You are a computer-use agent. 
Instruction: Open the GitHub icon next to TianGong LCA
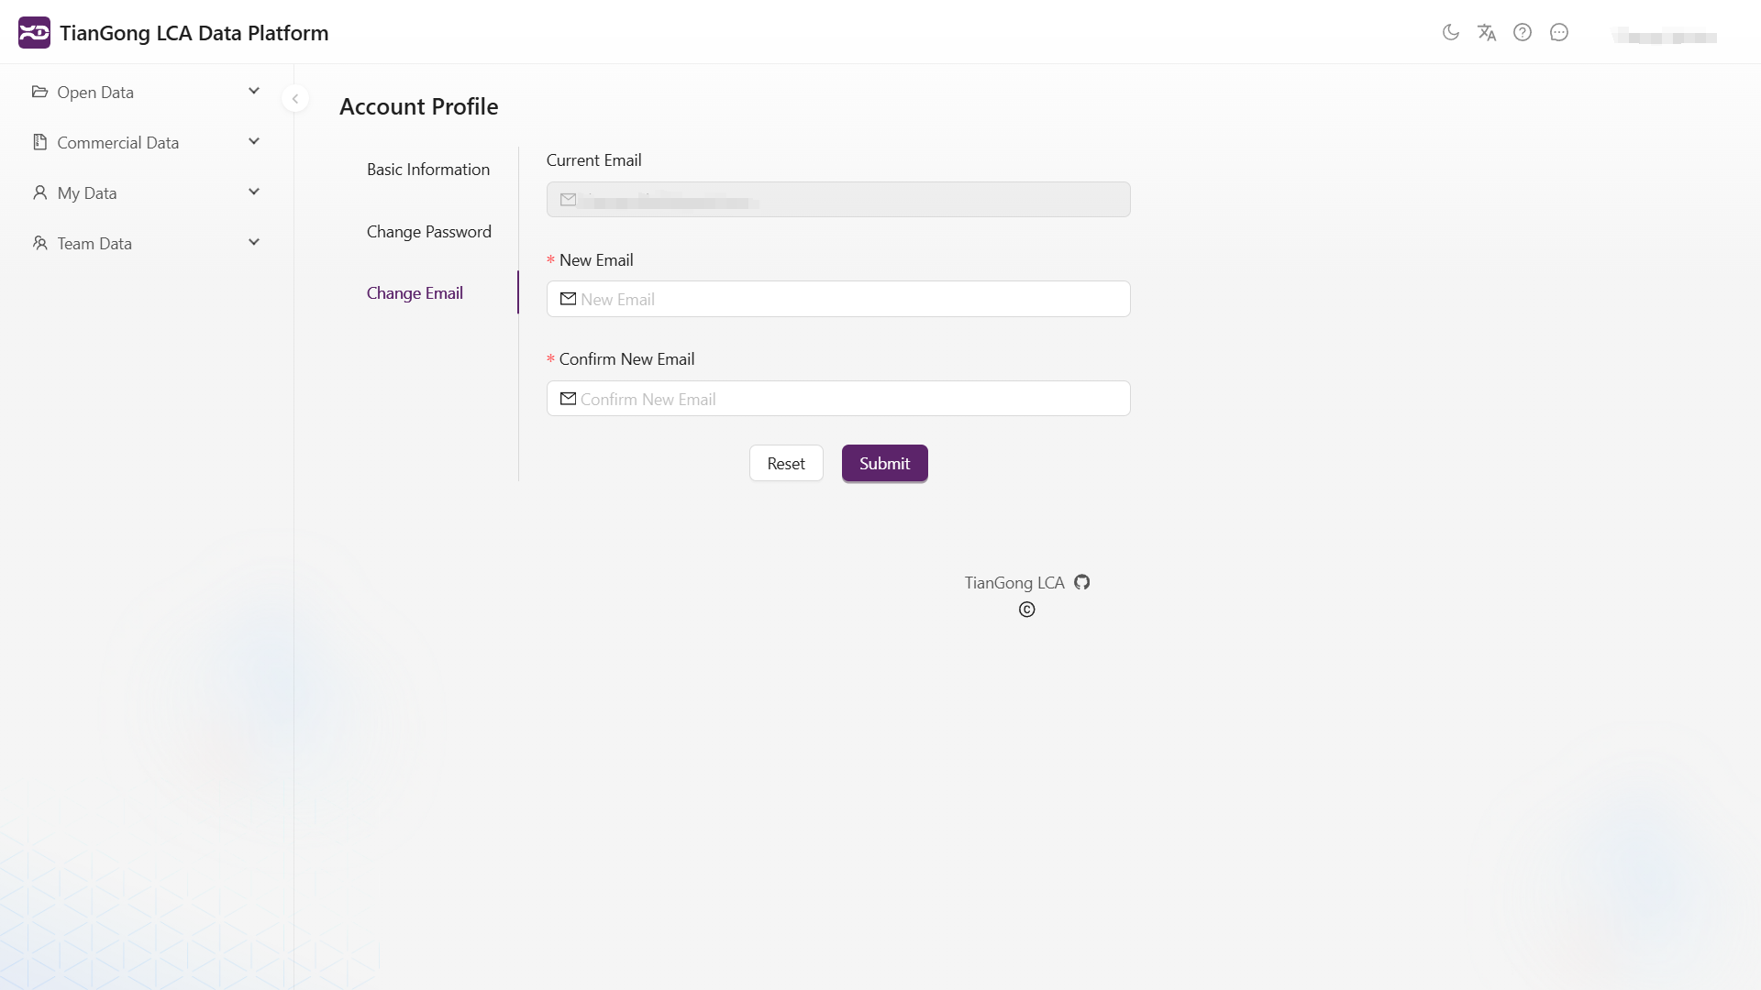click(x=1081, y=582)
